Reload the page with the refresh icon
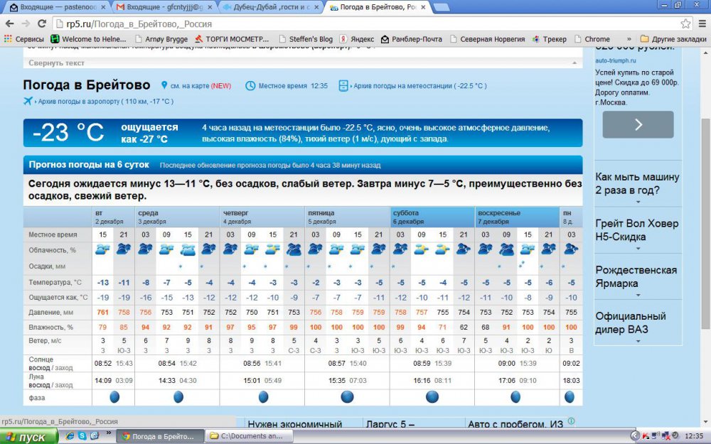This screenshot has height=444, width=711. point(43,23)
